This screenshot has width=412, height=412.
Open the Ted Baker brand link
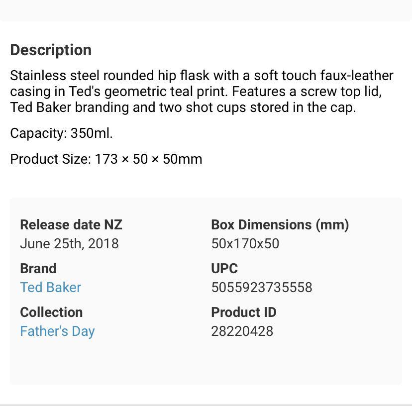point(51,287)
